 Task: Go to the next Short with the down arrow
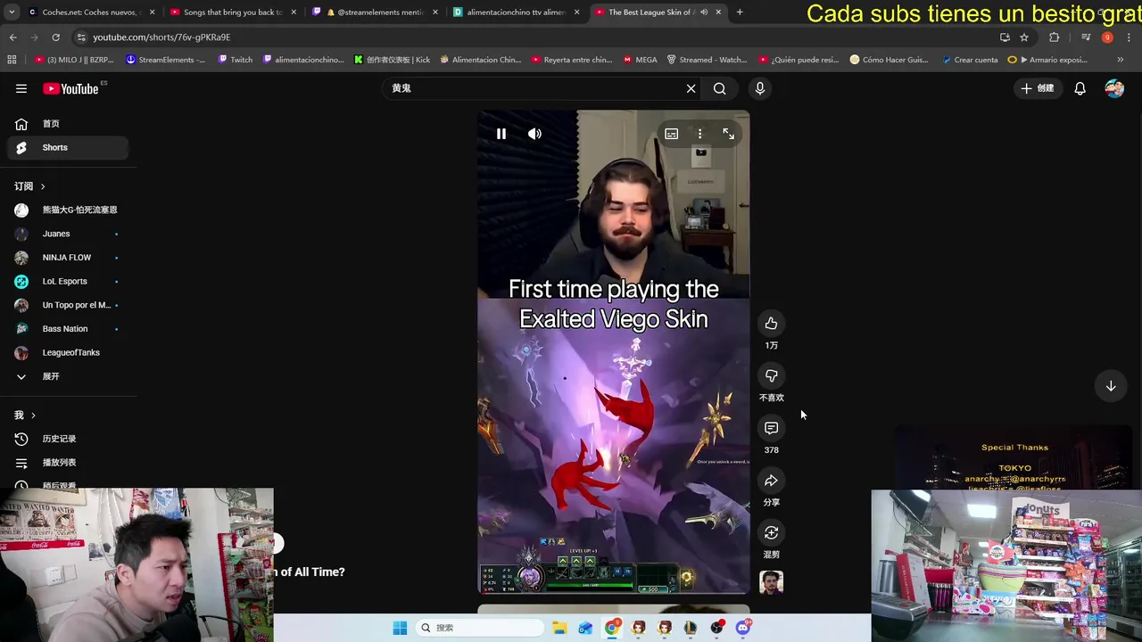click(x=1111, y=386)
